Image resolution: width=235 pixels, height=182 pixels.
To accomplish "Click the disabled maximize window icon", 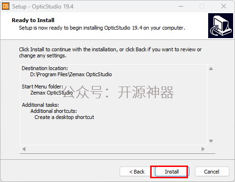I will click(x=202, y=6).
